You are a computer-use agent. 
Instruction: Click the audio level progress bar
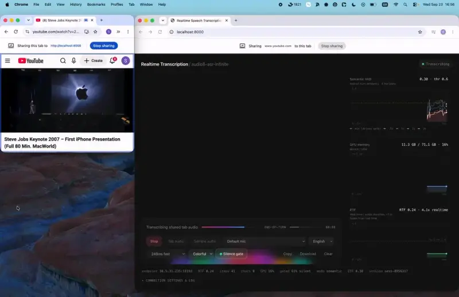coord(227,227)
